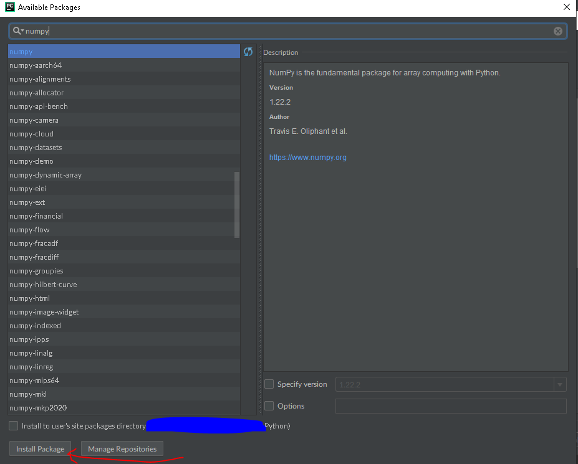Click the version value 1.22.2 in description

280,102
